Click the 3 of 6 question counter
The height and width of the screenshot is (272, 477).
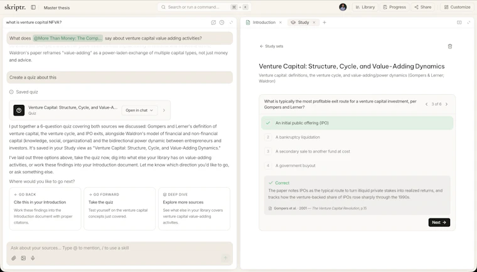click(x=436, y=104)
